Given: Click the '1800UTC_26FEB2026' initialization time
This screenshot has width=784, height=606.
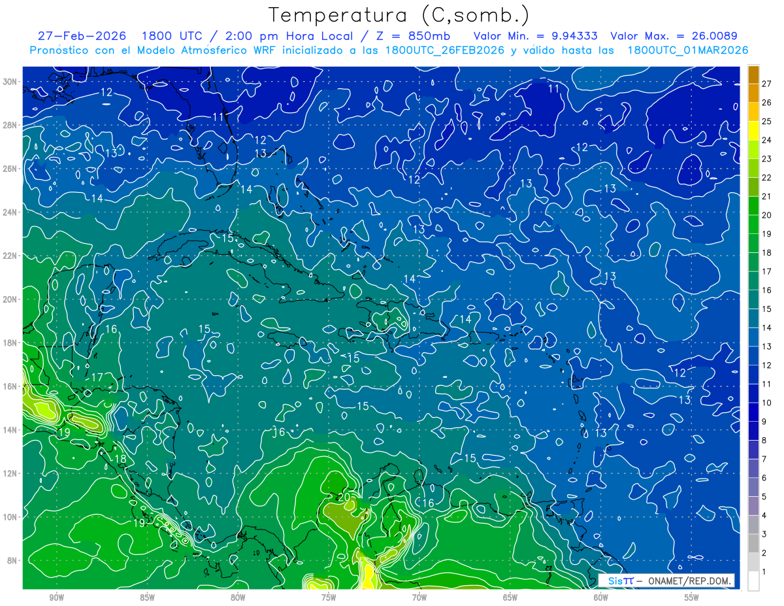Looking at the screenshot, I should (444, 50).
